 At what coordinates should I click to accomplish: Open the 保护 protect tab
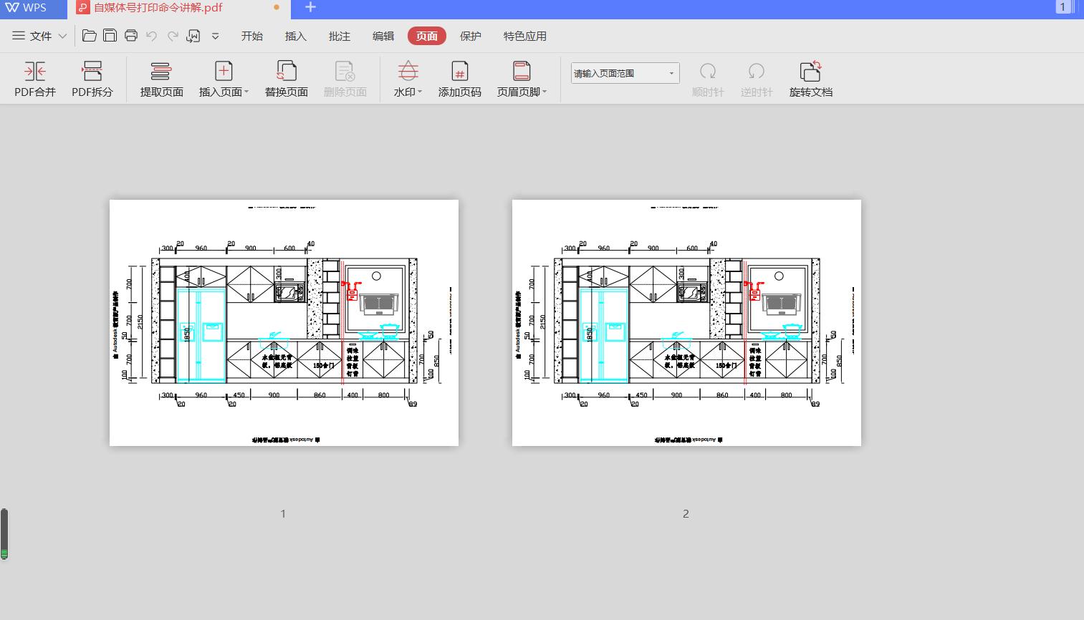(470, 37)
